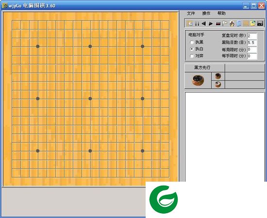The width and height of the screenshot is (267, 218).
Task: Click the 黑贴目数 field showing 5.5
Action: tap(252, 43)
